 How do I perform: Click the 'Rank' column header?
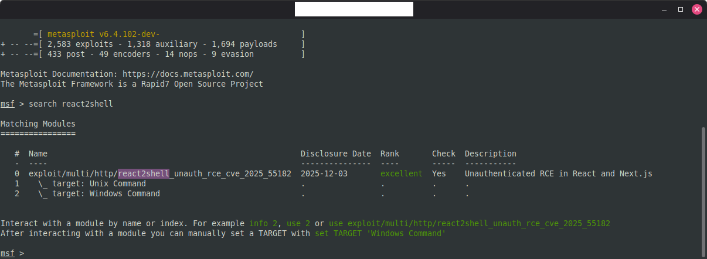click(x=390, y=154)
